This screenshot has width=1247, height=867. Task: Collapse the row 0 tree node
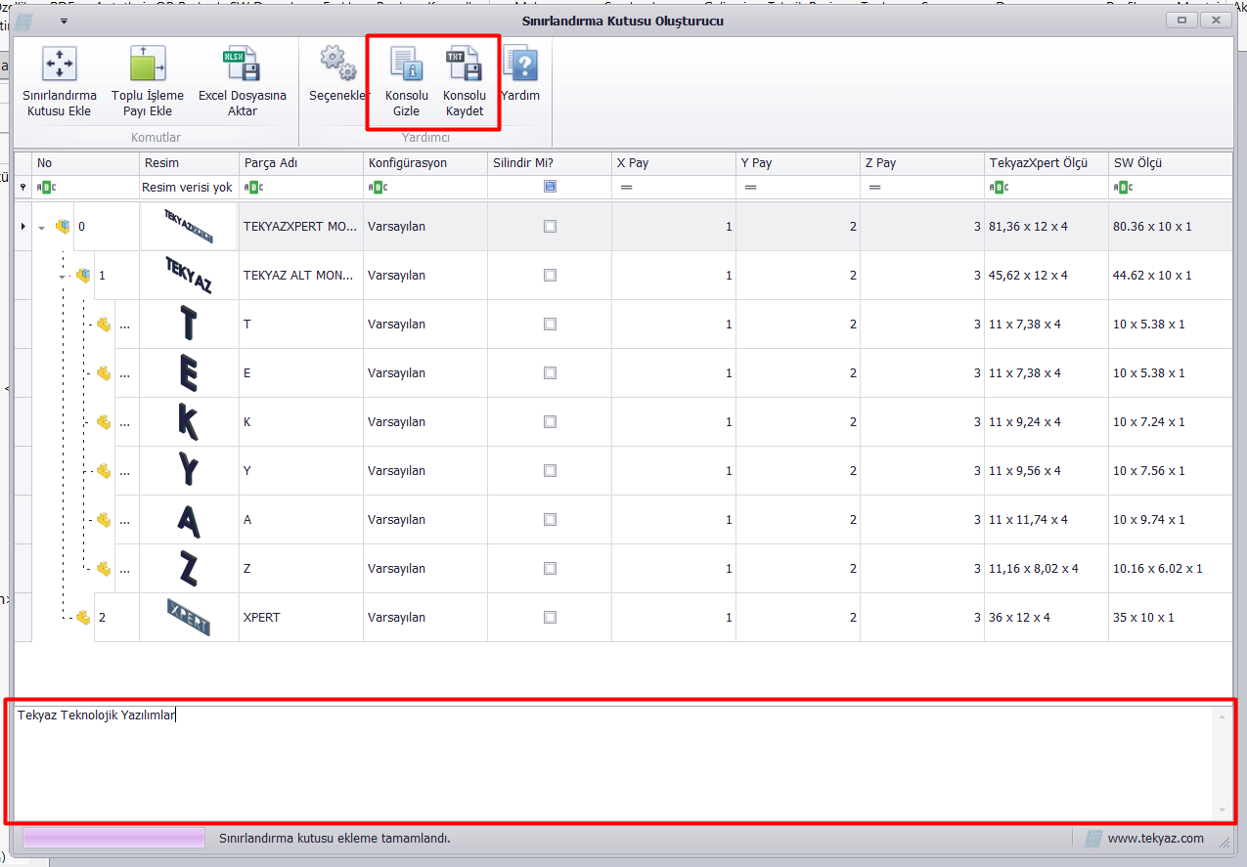click(42, 228)
